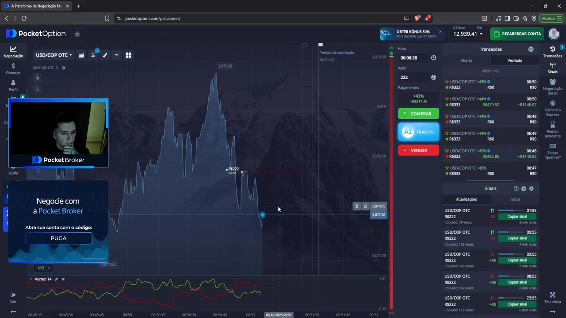Copy the signal expiring at 05:55
Viewport: 566px width, 318px height.
[517, 238]
